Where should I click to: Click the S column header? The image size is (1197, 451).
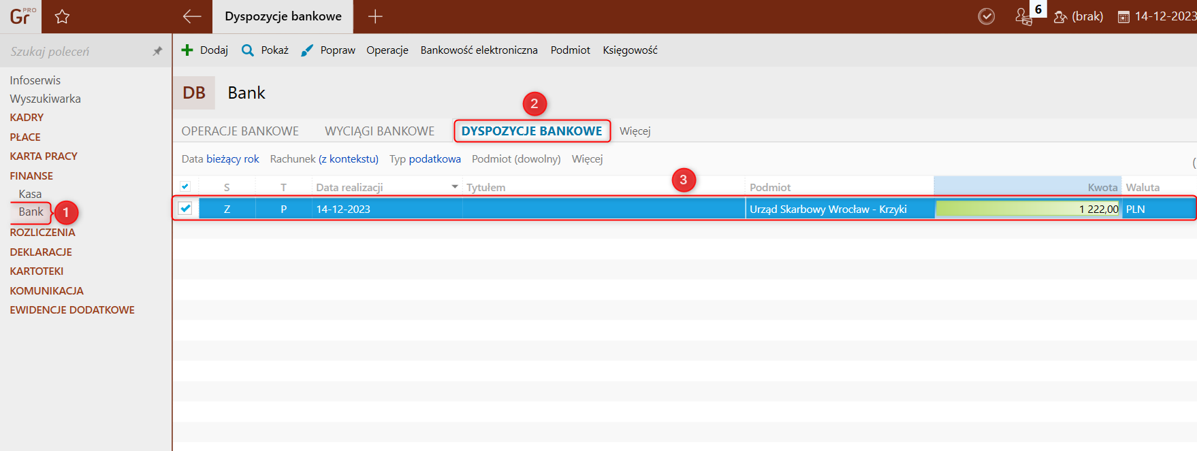[x=227, y=187]
